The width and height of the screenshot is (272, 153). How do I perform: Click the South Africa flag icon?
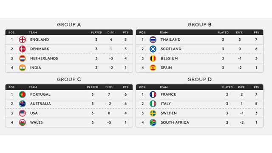[x=153, y=123]
